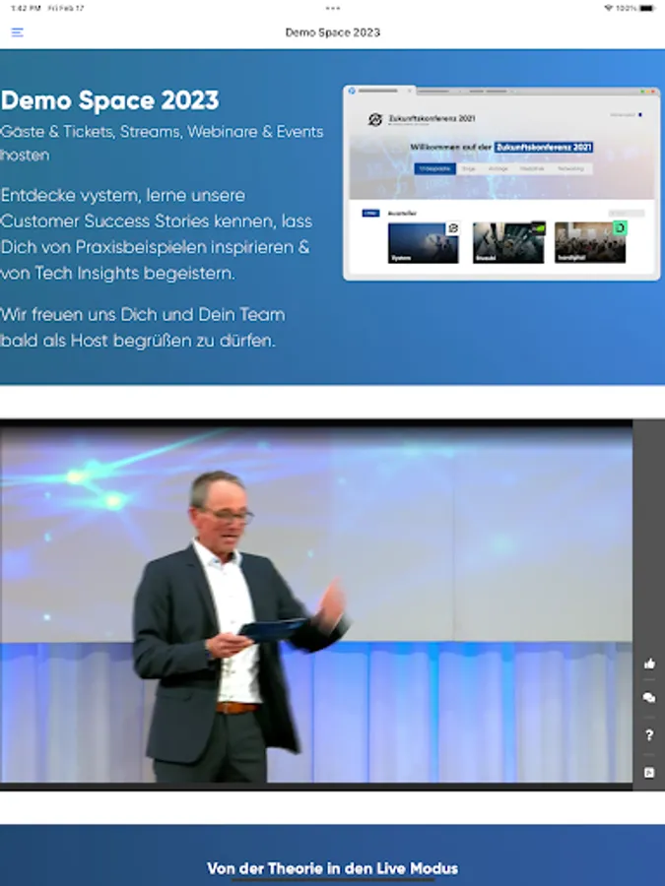Click the Demo Space 2023 headline
Viewport: 665px width, 886px height.
coord(109,100)
